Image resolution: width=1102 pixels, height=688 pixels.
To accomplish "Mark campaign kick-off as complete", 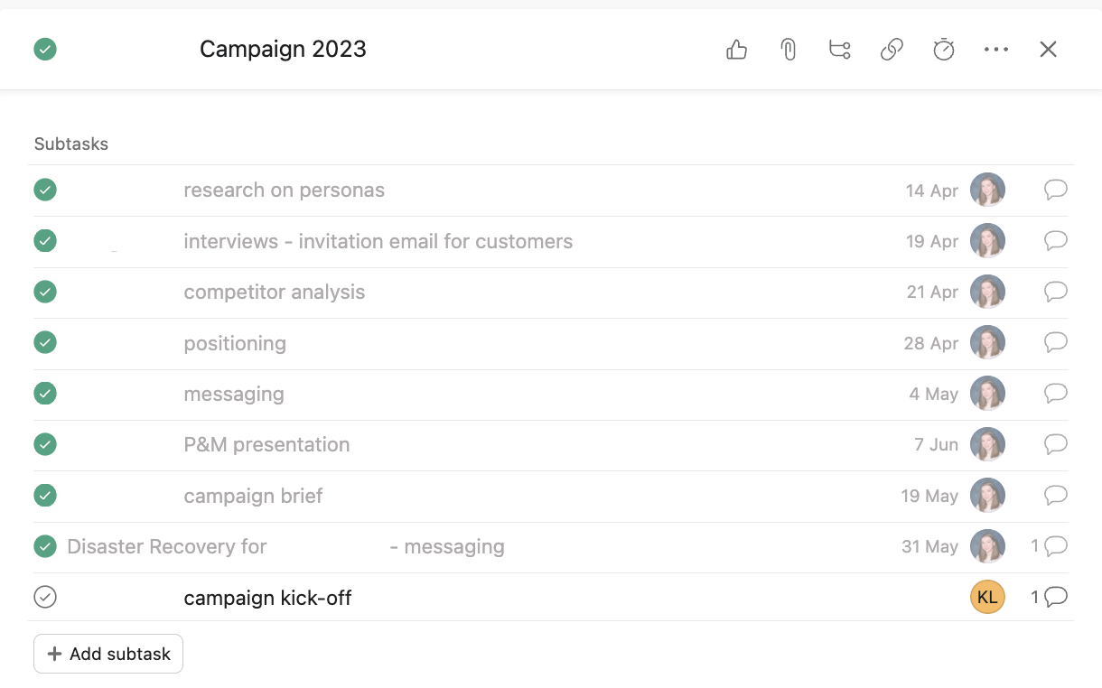I will (45, 597).
